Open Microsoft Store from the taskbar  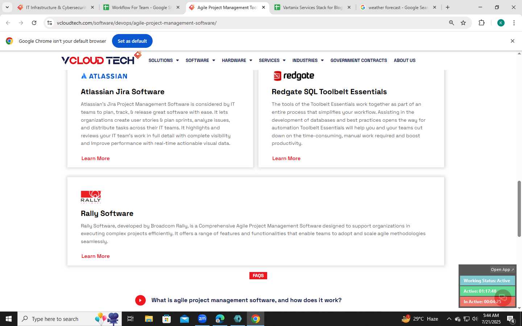(x=166, y=319)
